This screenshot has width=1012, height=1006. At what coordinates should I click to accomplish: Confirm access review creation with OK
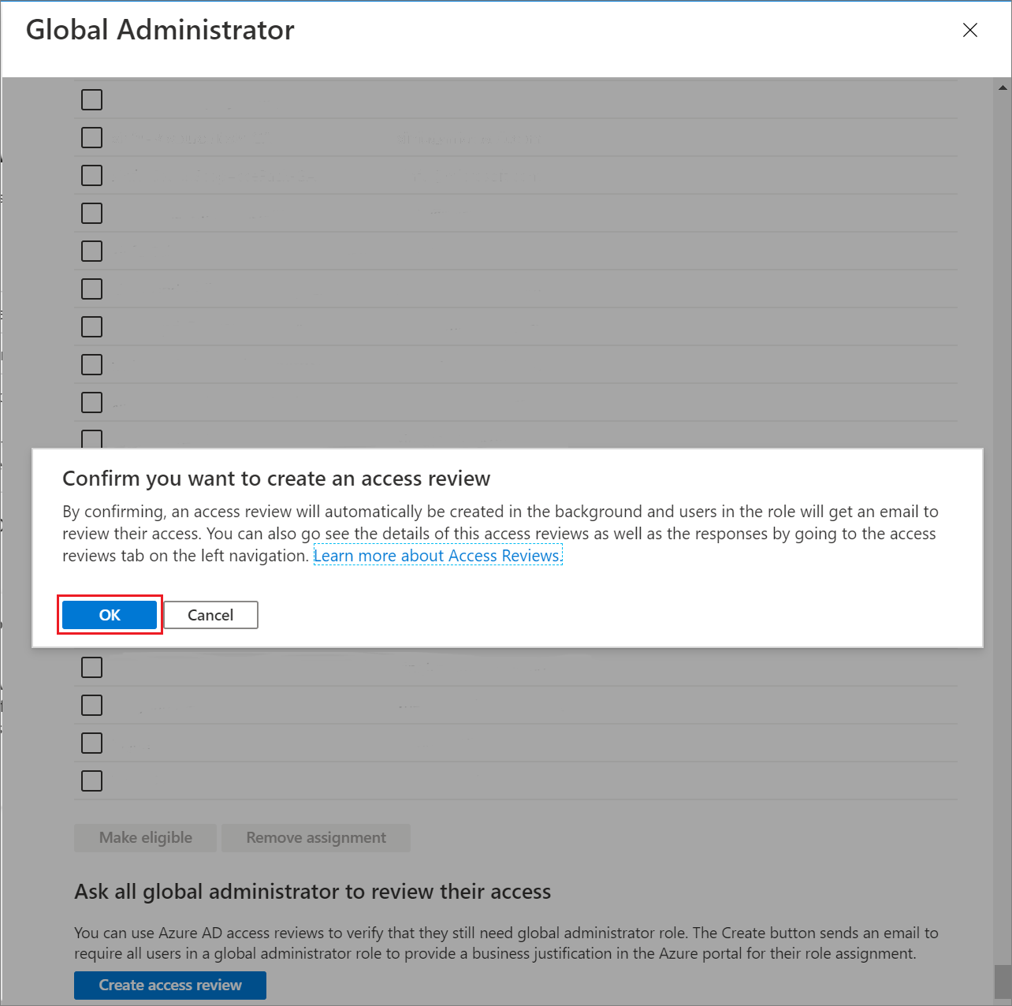point(110,615)
